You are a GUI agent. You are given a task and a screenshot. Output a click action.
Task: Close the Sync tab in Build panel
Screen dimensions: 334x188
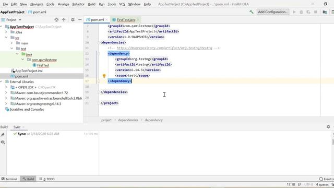click(23, 127)
